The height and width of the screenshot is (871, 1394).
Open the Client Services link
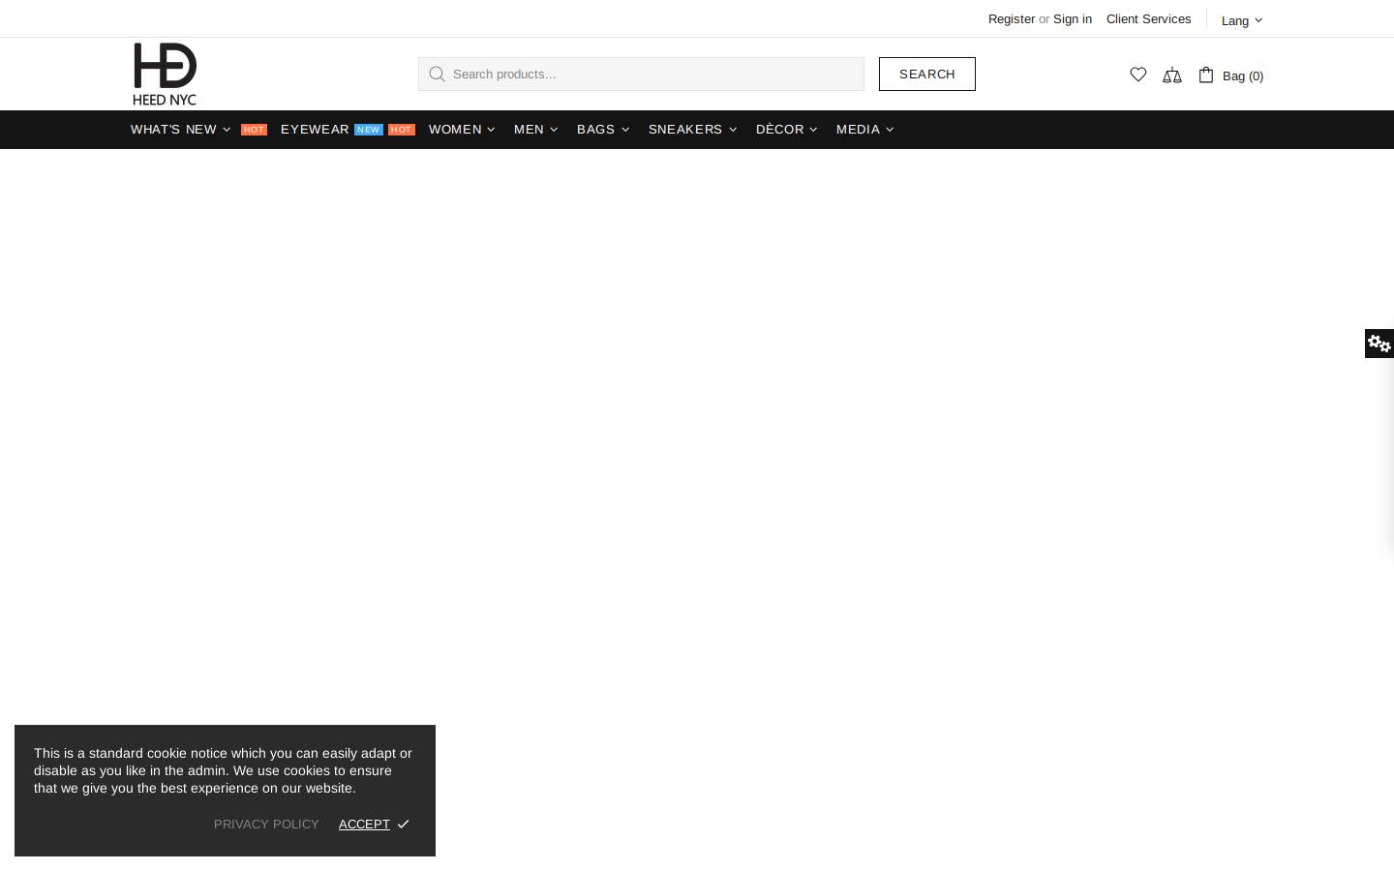tap(1149, 18)
